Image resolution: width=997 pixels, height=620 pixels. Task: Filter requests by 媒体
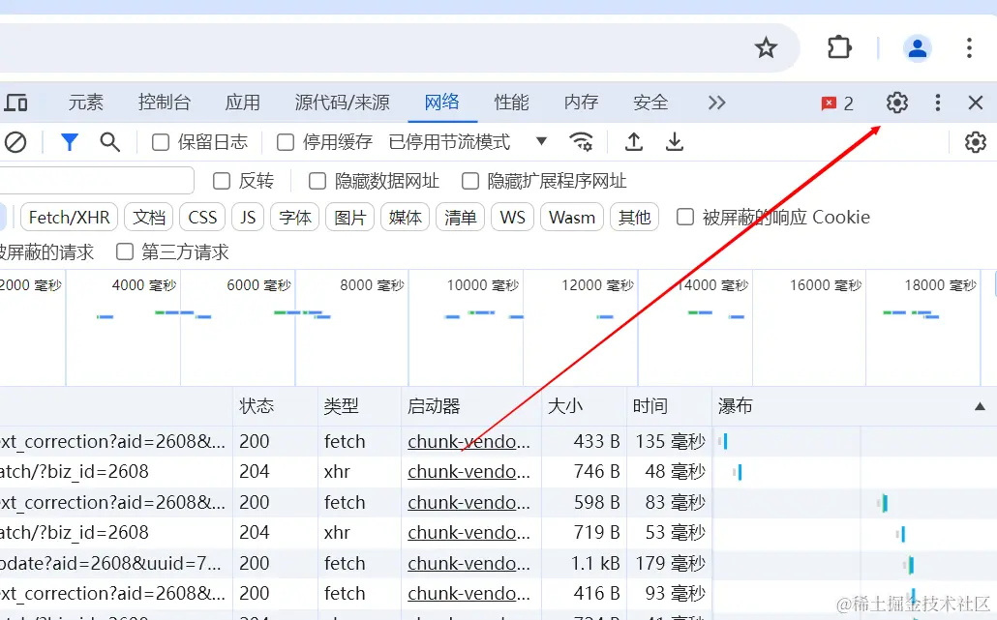click(405, 218)
